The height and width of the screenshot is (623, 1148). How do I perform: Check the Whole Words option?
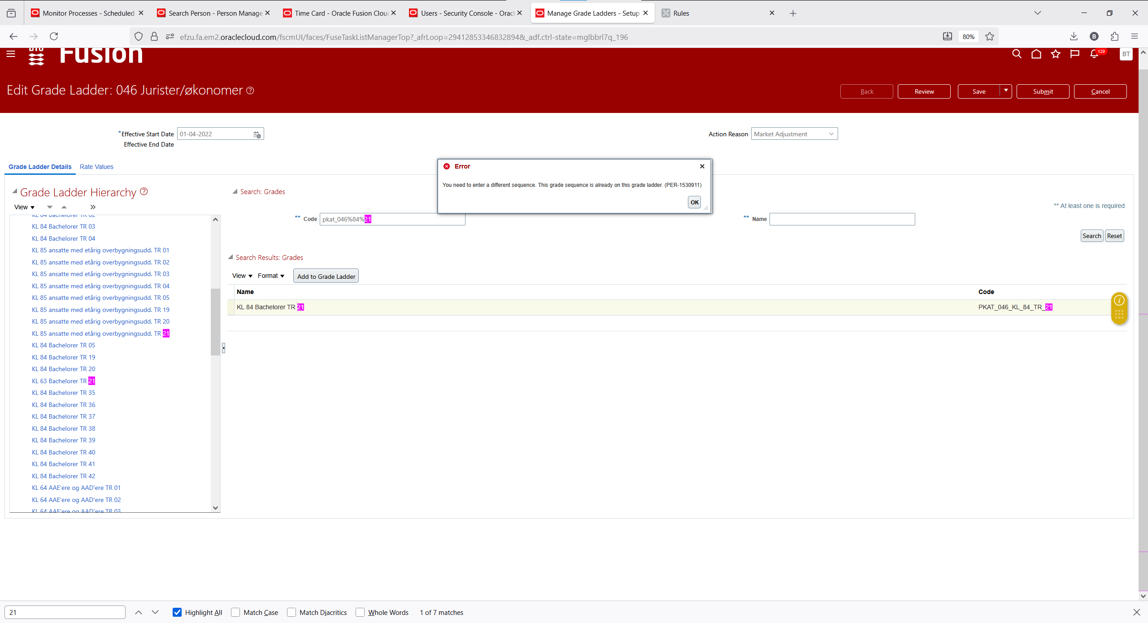pos(360,612)
